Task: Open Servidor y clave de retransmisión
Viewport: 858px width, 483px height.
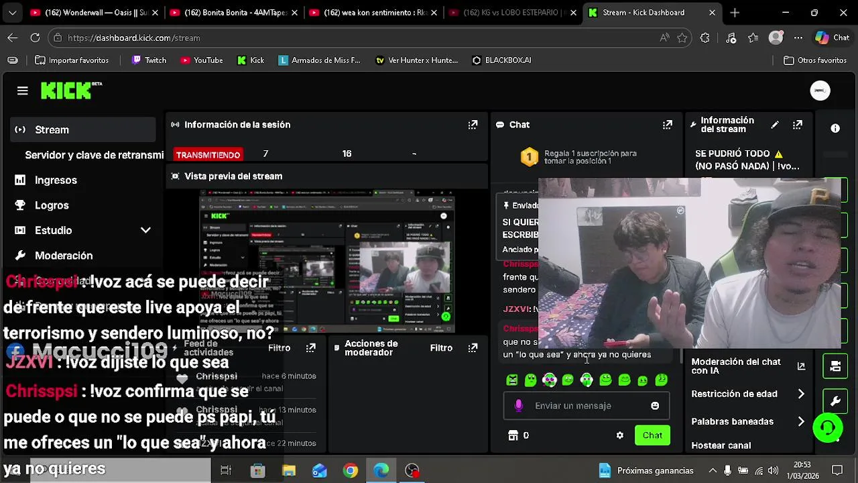Action: [94, 155]
